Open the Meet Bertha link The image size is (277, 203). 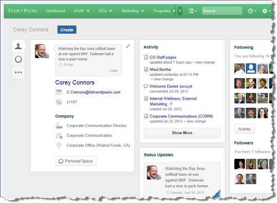tap(160, 70)
